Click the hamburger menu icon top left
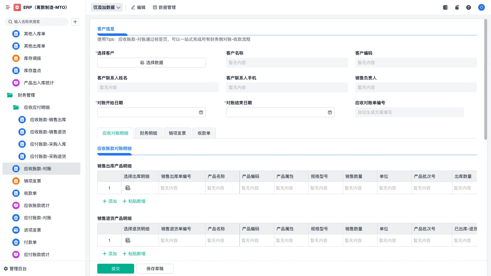The image size is (491, 276). click(x=8, y=7)
